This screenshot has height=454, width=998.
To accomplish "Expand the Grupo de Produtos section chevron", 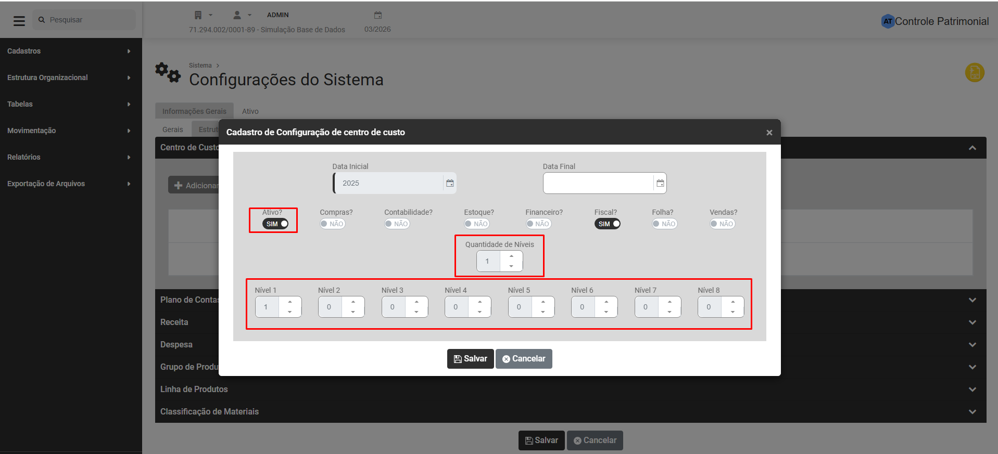I will coord(972,367).
